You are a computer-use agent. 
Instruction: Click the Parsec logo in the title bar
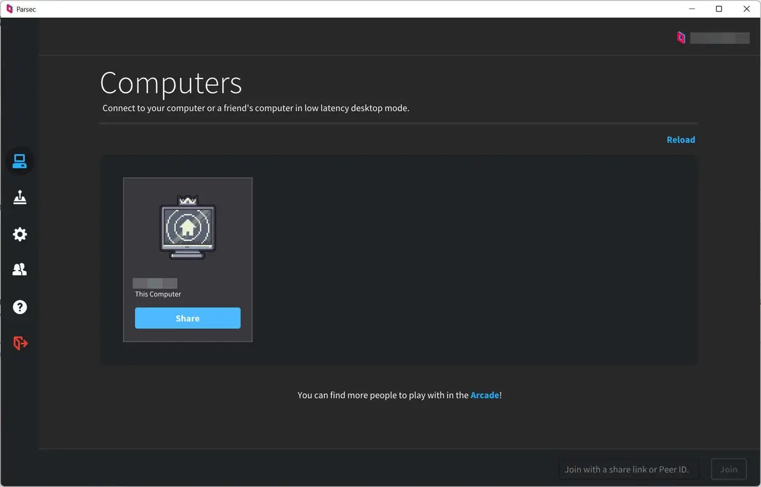click(9, 9)
